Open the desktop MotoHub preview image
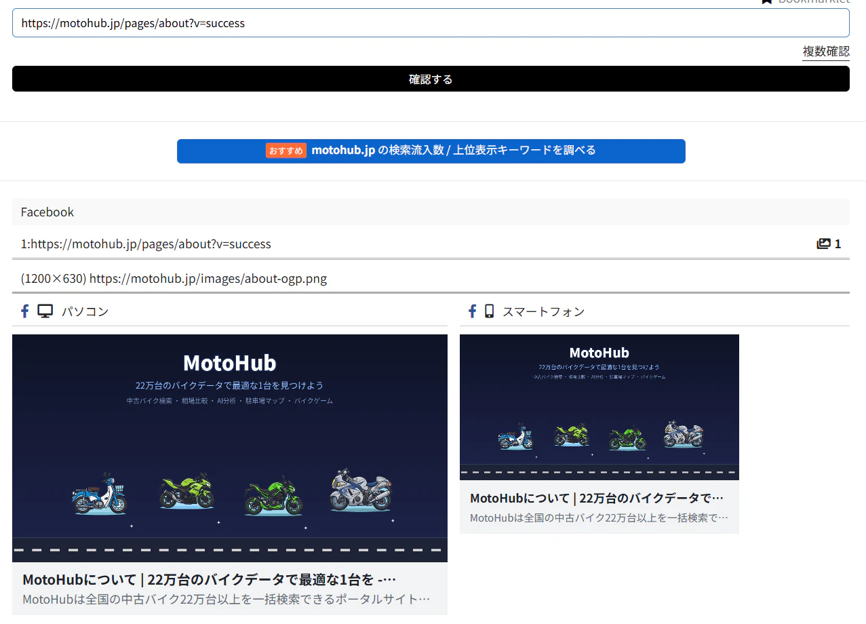 pos(230,448)
